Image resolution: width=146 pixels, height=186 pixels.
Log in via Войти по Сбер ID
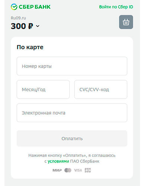(x=116, y=7)
